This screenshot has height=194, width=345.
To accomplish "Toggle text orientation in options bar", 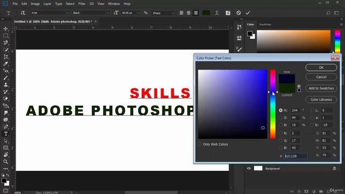I will click(23, 13).
